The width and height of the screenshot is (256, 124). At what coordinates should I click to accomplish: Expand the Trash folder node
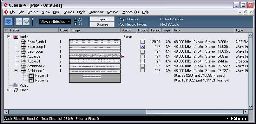9,90
